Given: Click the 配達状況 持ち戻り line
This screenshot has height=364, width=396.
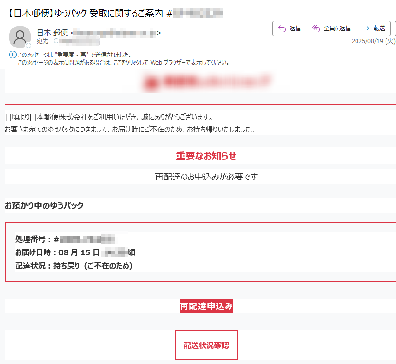Looking at the screenshot, I should tap(74, 266).
